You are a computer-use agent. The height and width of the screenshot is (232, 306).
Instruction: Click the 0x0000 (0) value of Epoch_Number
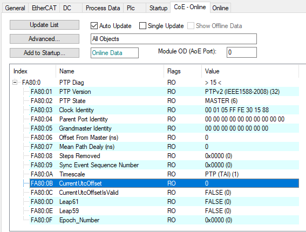[x=219, y=220]
